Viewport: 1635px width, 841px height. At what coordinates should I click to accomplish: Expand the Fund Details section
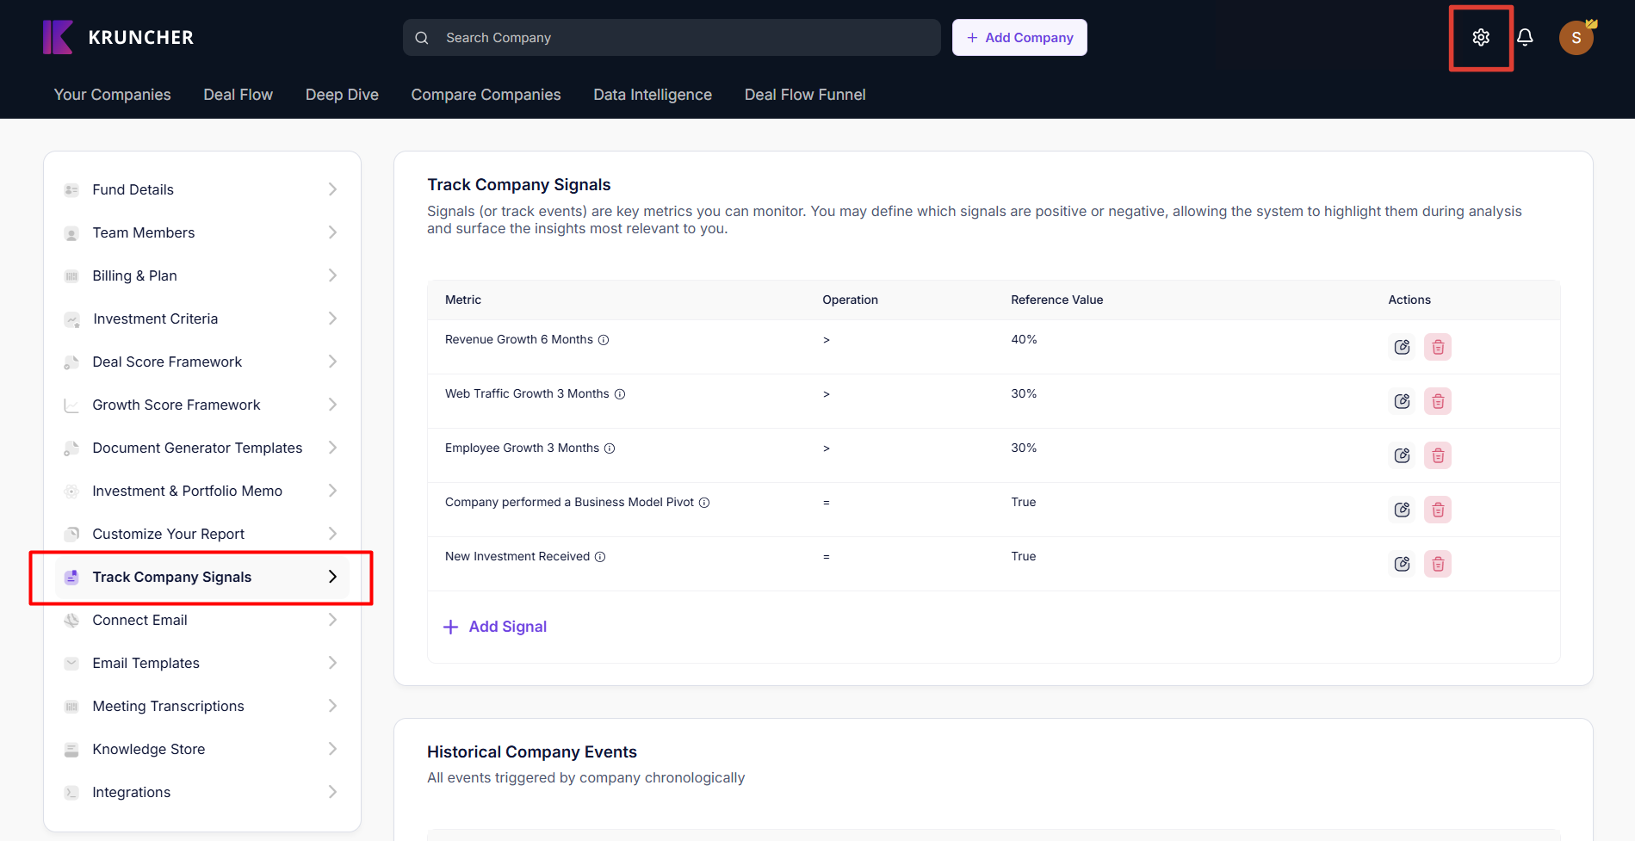click(332, 189)
